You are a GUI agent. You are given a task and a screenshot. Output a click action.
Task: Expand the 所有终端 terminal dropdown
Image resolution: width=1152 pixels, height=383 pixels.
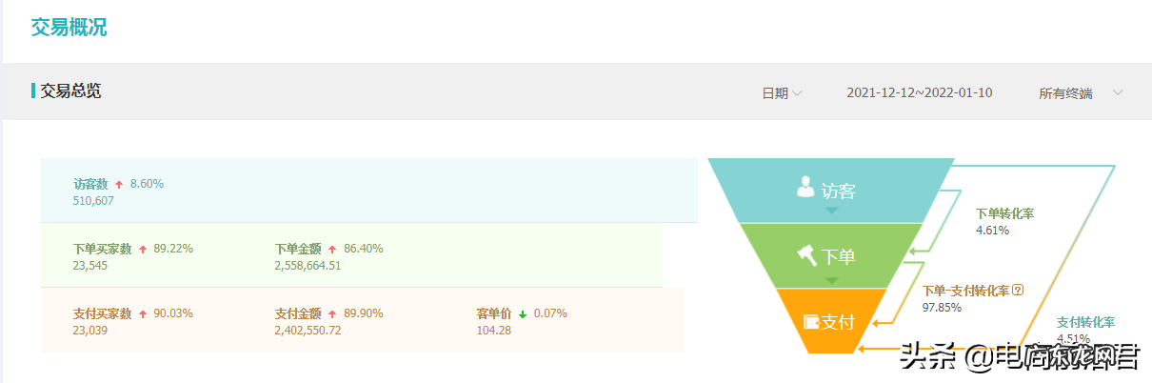1081,92
